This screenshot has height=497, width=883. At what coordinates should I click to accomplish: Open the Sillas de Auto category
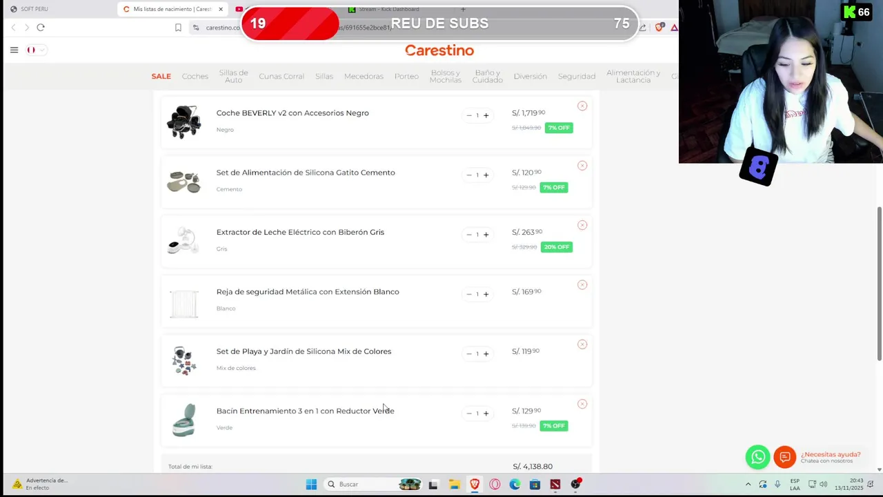233,76
